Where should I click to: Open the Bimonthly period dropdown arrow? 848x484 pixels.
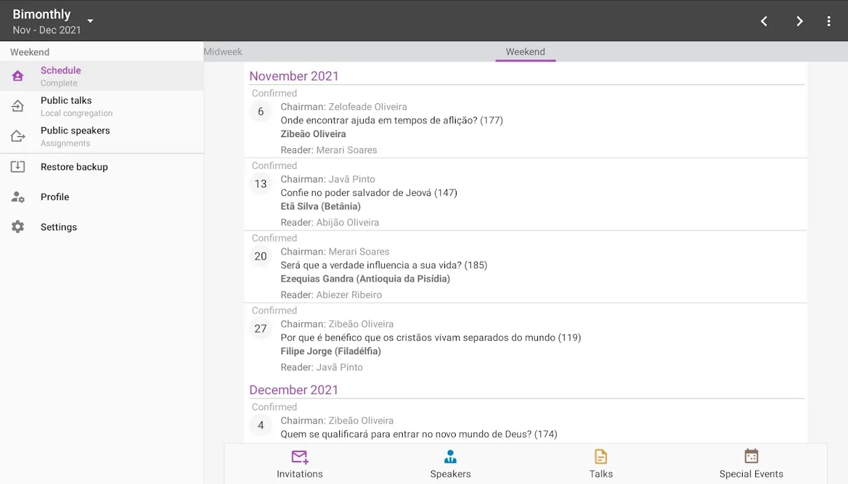(x=90, y=21)
